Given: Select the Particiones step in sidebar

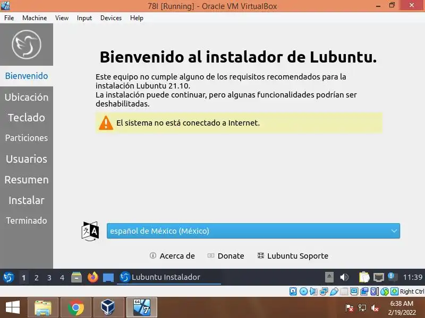Looking at the screenshot, I should (27, 138).
